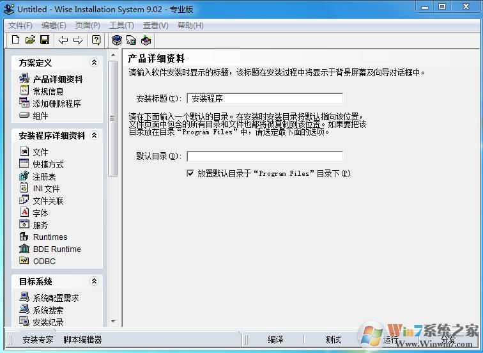483x353 pixels.
Task: Click the sidebar vertical scrollbar thumb
Action: (113, 118)
